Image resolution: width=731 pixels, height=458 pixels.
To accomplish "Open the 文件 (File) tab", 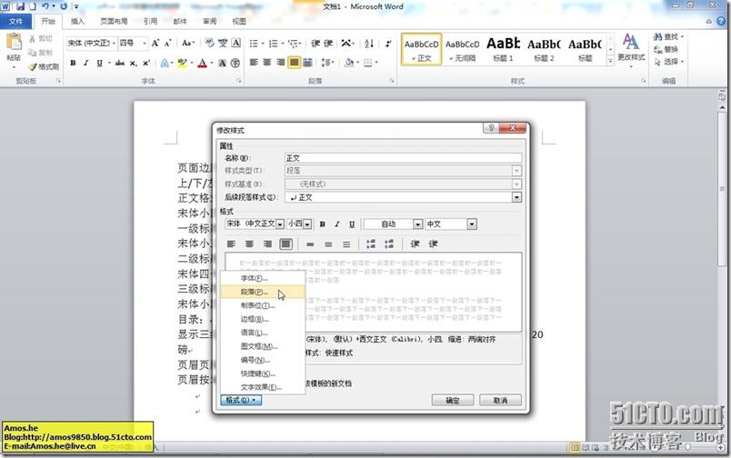I will point(15,22).
